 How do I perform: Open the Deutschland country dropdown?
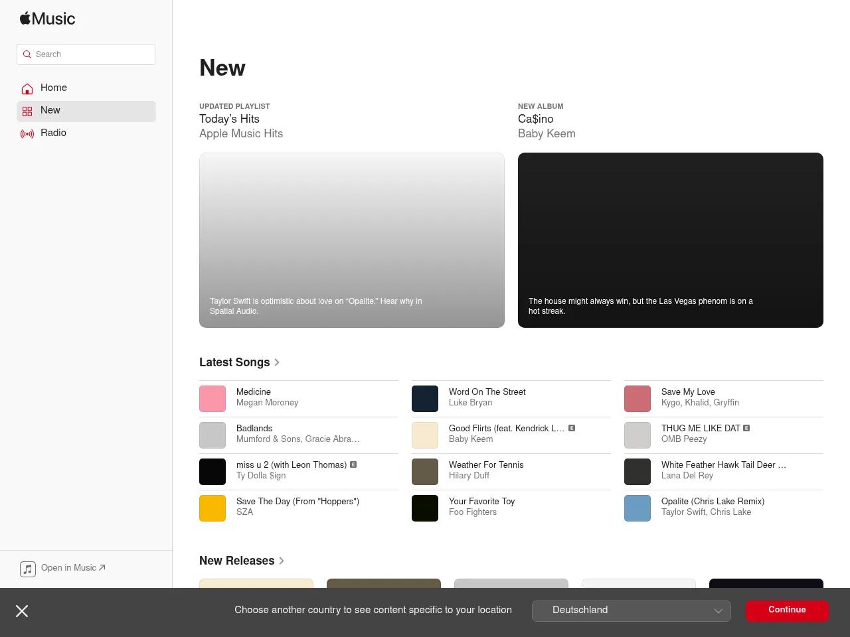click(631, 610)
